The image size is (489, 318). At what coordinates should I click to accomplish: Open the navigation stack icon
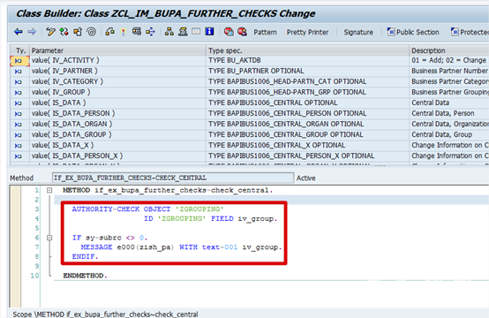click(x=183, y=32)
